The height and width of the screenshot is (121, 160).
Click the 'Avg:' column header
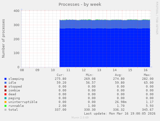pos(118,75)
